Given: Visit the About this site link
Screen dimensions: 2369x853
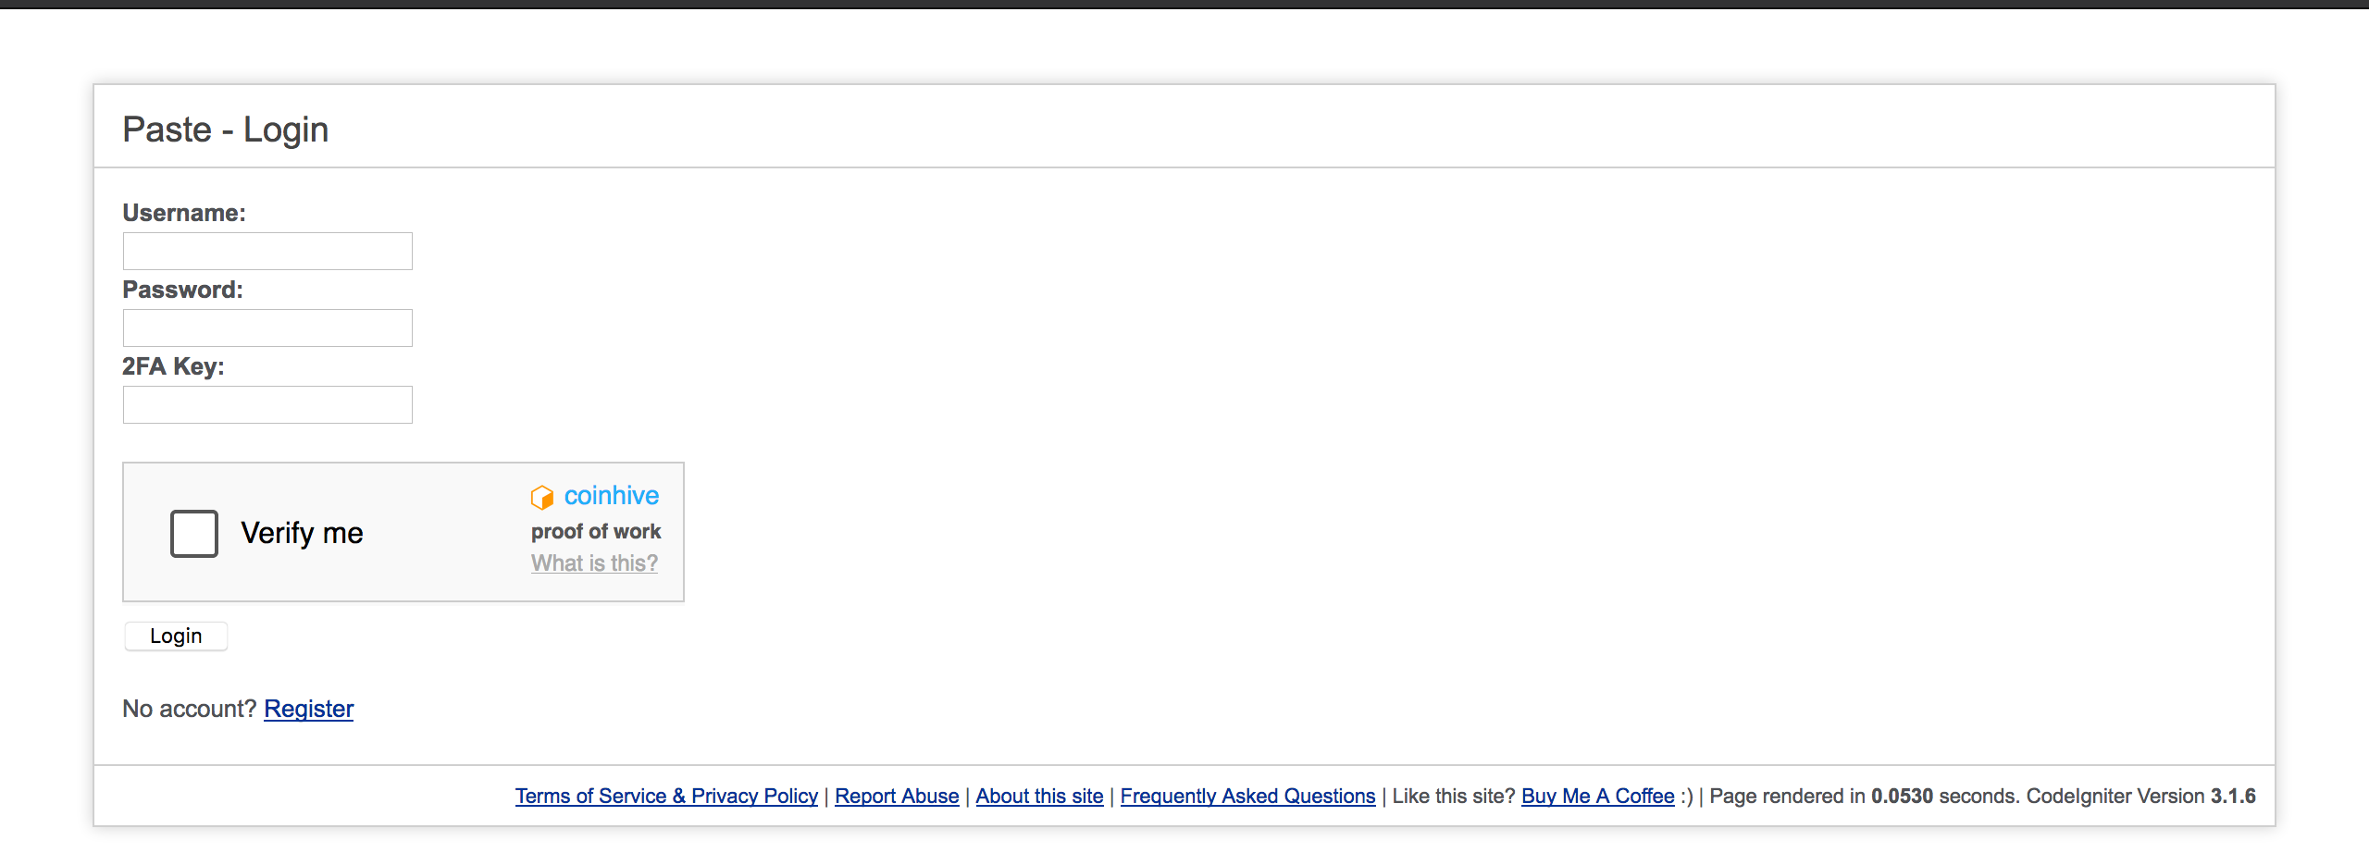Looking at the screenshot, I should pyautogui.click(x=1039, y=796).
